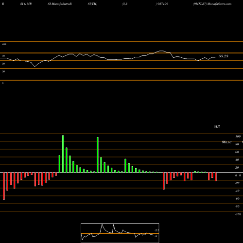Click the "937409" code in header
This screenshot has height=243, width=243.
(x=163, y=4)
